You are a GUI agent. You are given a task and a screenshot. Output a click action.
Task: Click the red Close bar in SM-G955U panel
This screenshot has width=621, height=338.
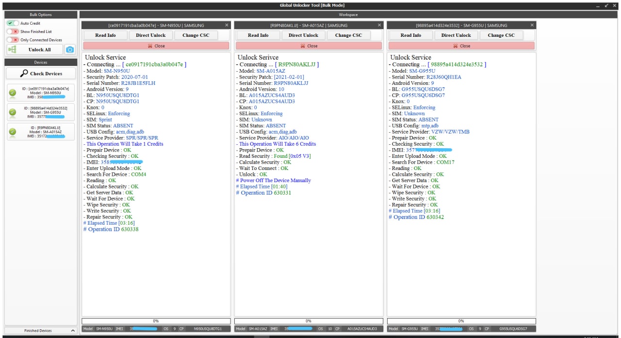pyautogui.click(x=461, y=46)
